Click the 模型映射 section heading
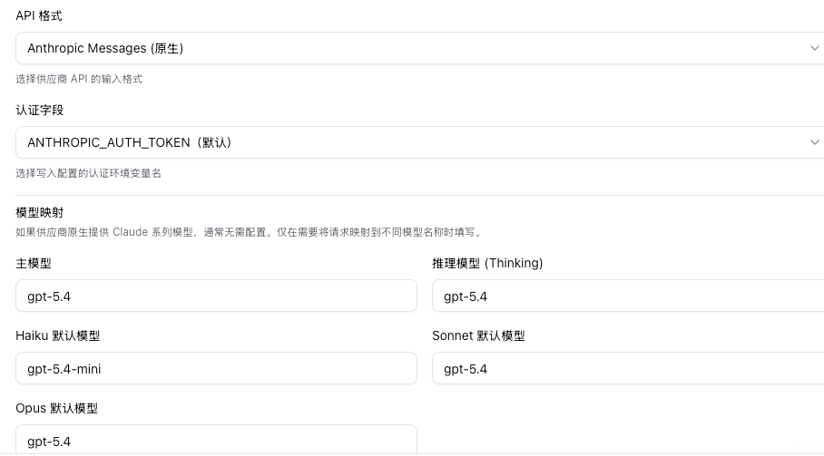This screenshot has height=456, width=824. tap(39, 212)
